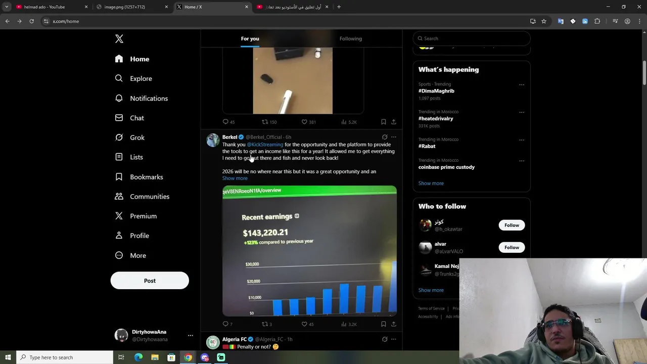This screenshot has width=647, height=364.
Task: Open Chrome extensions puzzle icon
Action: tap(597, 21)
